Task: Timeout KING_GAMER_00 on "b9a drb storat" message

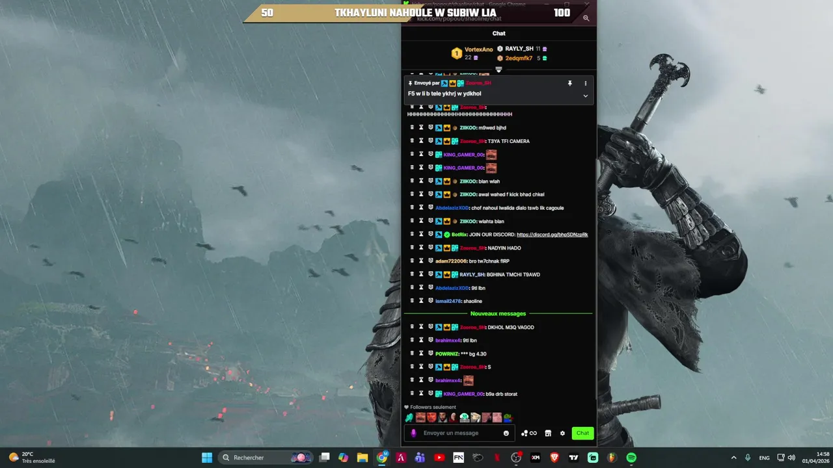Action: click(421, 393)
